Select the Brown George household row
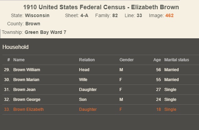 click(x=101, y=100)
